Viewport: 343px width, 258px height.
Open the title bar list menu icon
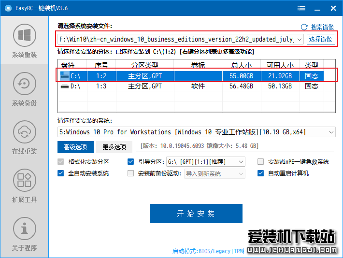pos(301,8)
